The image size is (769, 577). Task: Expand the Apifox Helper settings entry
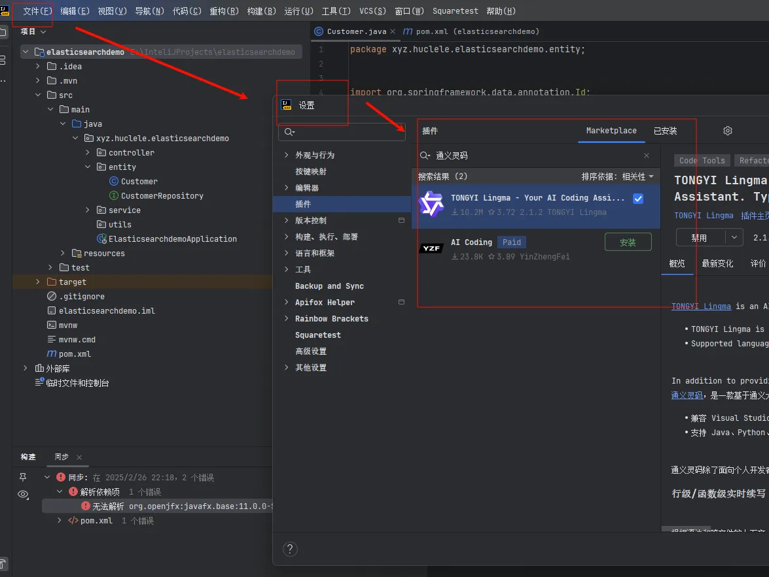click(x=287, y=302)
